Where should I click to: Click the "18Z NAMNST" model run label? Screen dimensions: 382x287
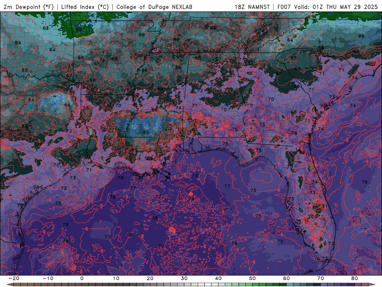point(252,7)
